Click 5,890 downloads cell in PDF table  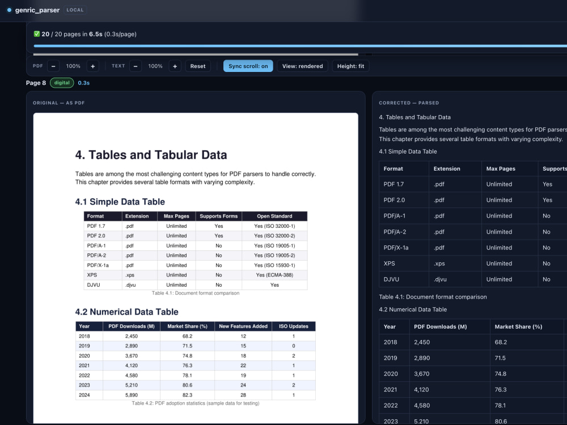[132, 395]
